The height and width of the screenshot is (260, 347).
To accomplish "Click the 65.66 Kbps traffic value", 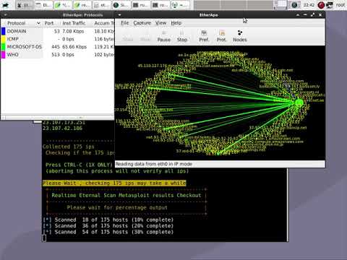I will (x=74, y=47).
